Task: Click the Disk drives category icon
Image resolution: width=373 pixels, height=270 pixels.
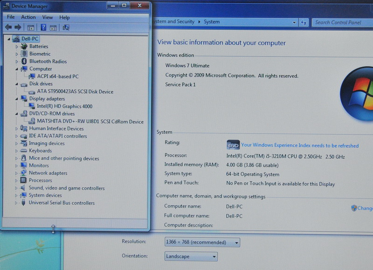Action: pos(24,84)
